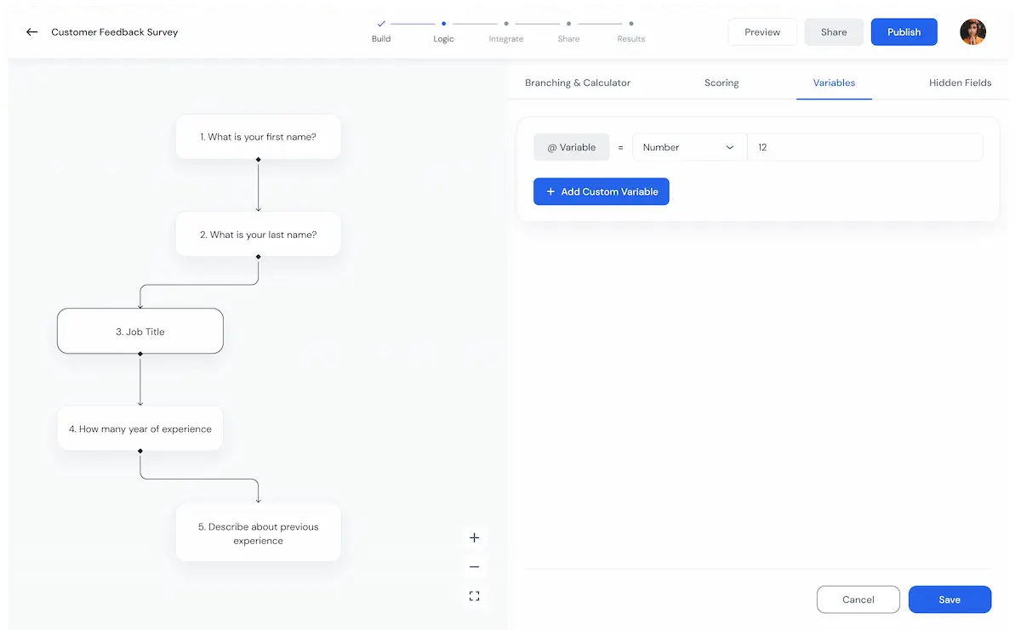Zoom in on the flowchart canvas

point(474,537)
